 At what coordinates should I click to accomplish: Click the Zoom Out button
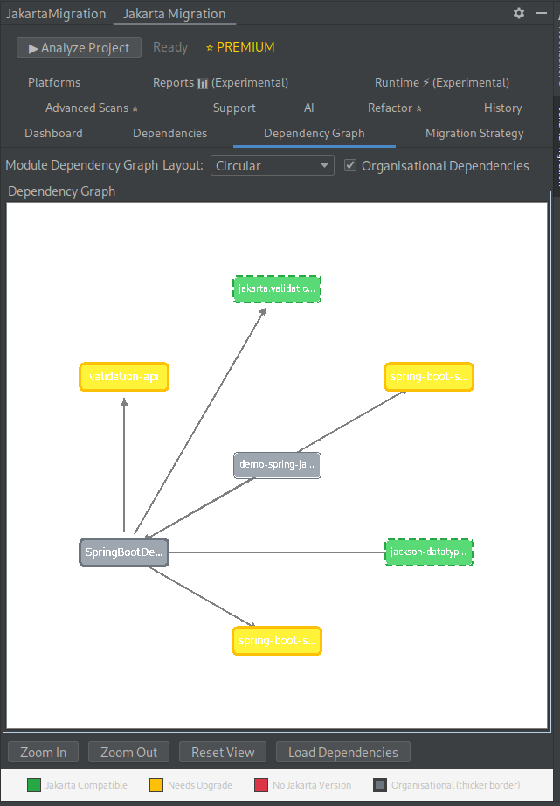coord(129,752)
